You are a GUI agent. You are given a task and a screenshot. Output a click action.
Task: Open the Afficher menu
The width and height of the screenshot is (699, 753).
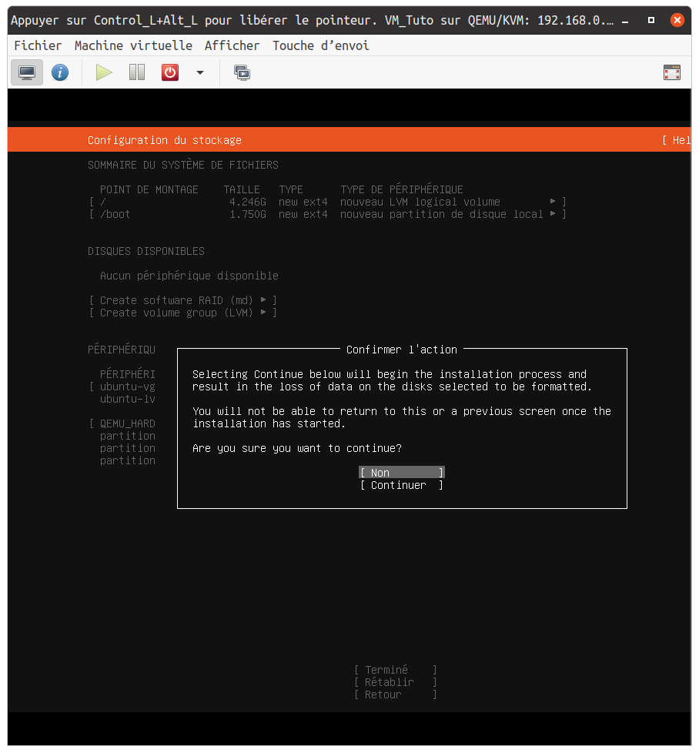[232, 45]
